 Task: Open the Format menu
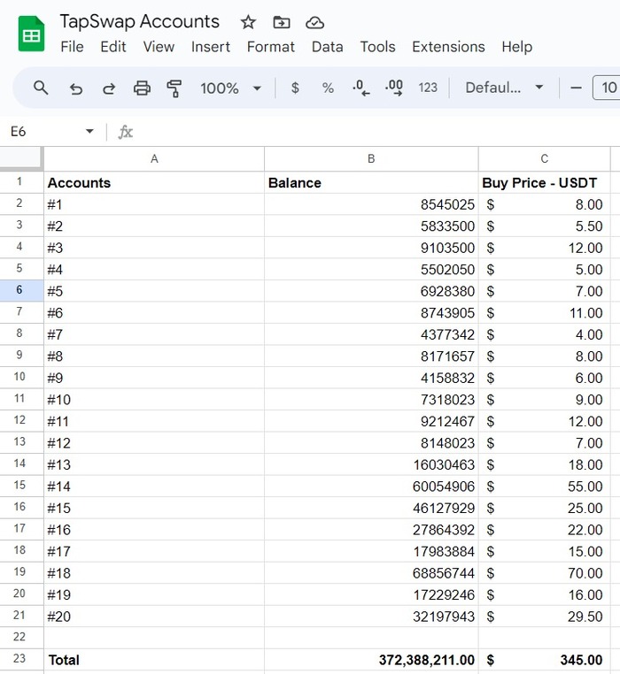coord(270,47)
